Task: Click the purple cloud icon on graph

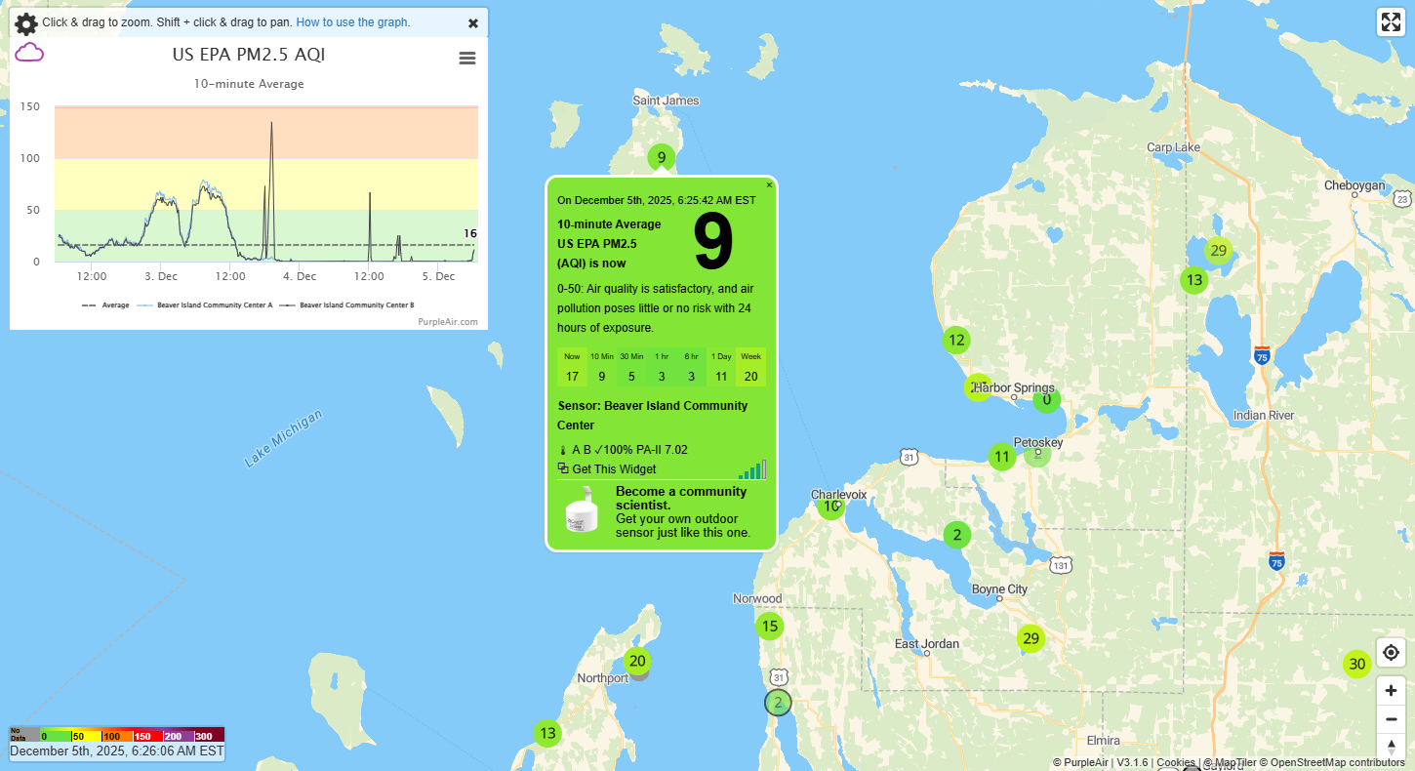Action: tap(29, 53)
